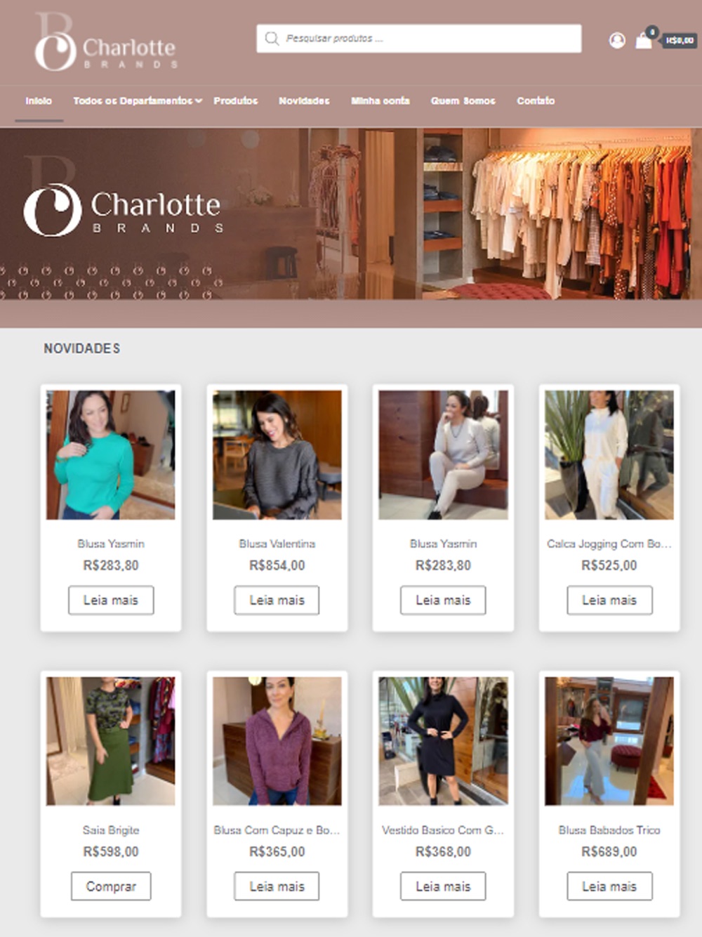Screen dimensions: 702x937
Task: Open the Novidades menu item
Action: [304, 100]
